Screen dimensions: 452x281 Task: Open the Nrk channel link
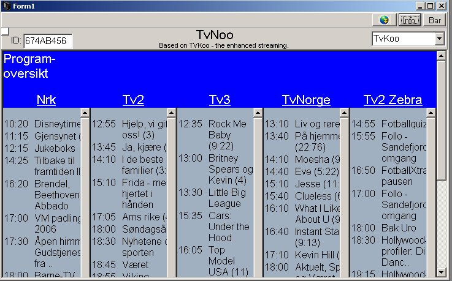(x=46, y=100)
